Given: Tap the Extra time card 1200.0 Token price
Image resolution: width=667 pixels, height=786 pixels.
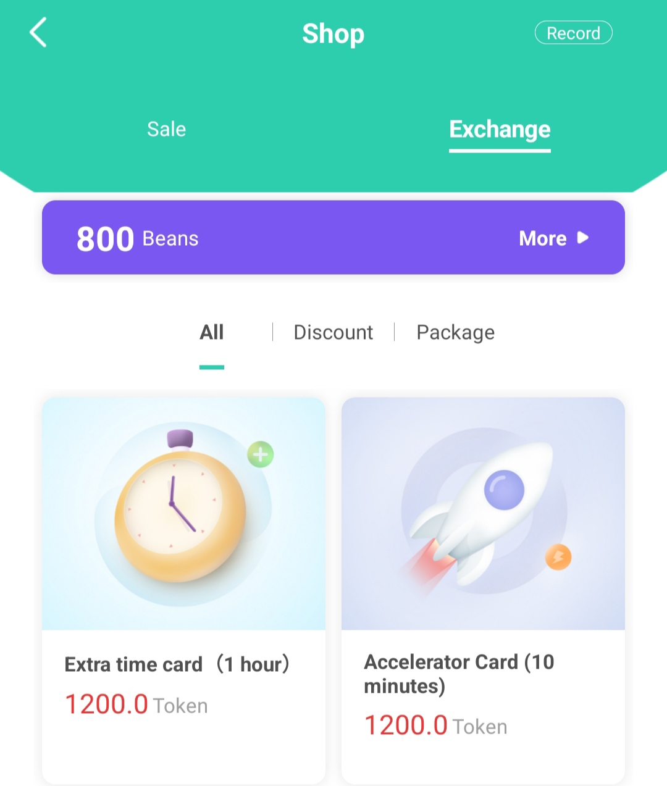Looking at the screenshot, I should [136, 704].
